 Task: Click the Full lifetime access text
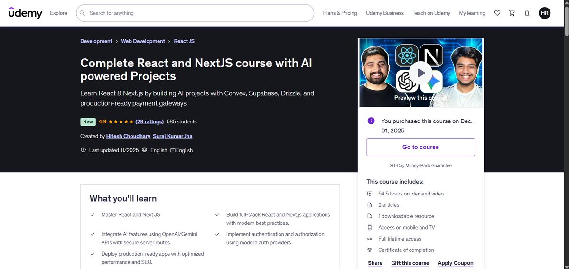(x=400, y=239)
